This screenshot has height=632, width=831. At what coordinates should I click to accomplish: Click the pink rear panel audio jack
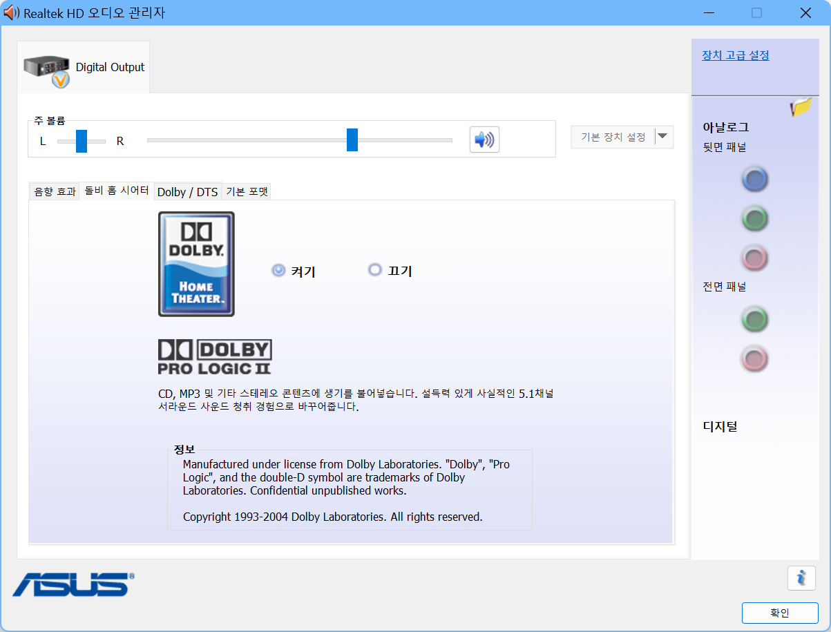tap(755, 258)
